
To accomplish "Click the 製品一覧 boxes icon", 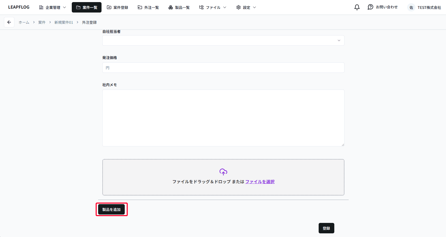I will tap(171, 7).
